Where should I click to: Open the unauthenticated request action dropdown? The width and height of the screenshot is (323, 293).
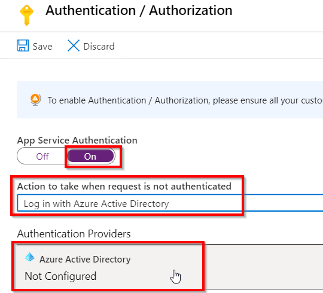click(x=170, y=203)
